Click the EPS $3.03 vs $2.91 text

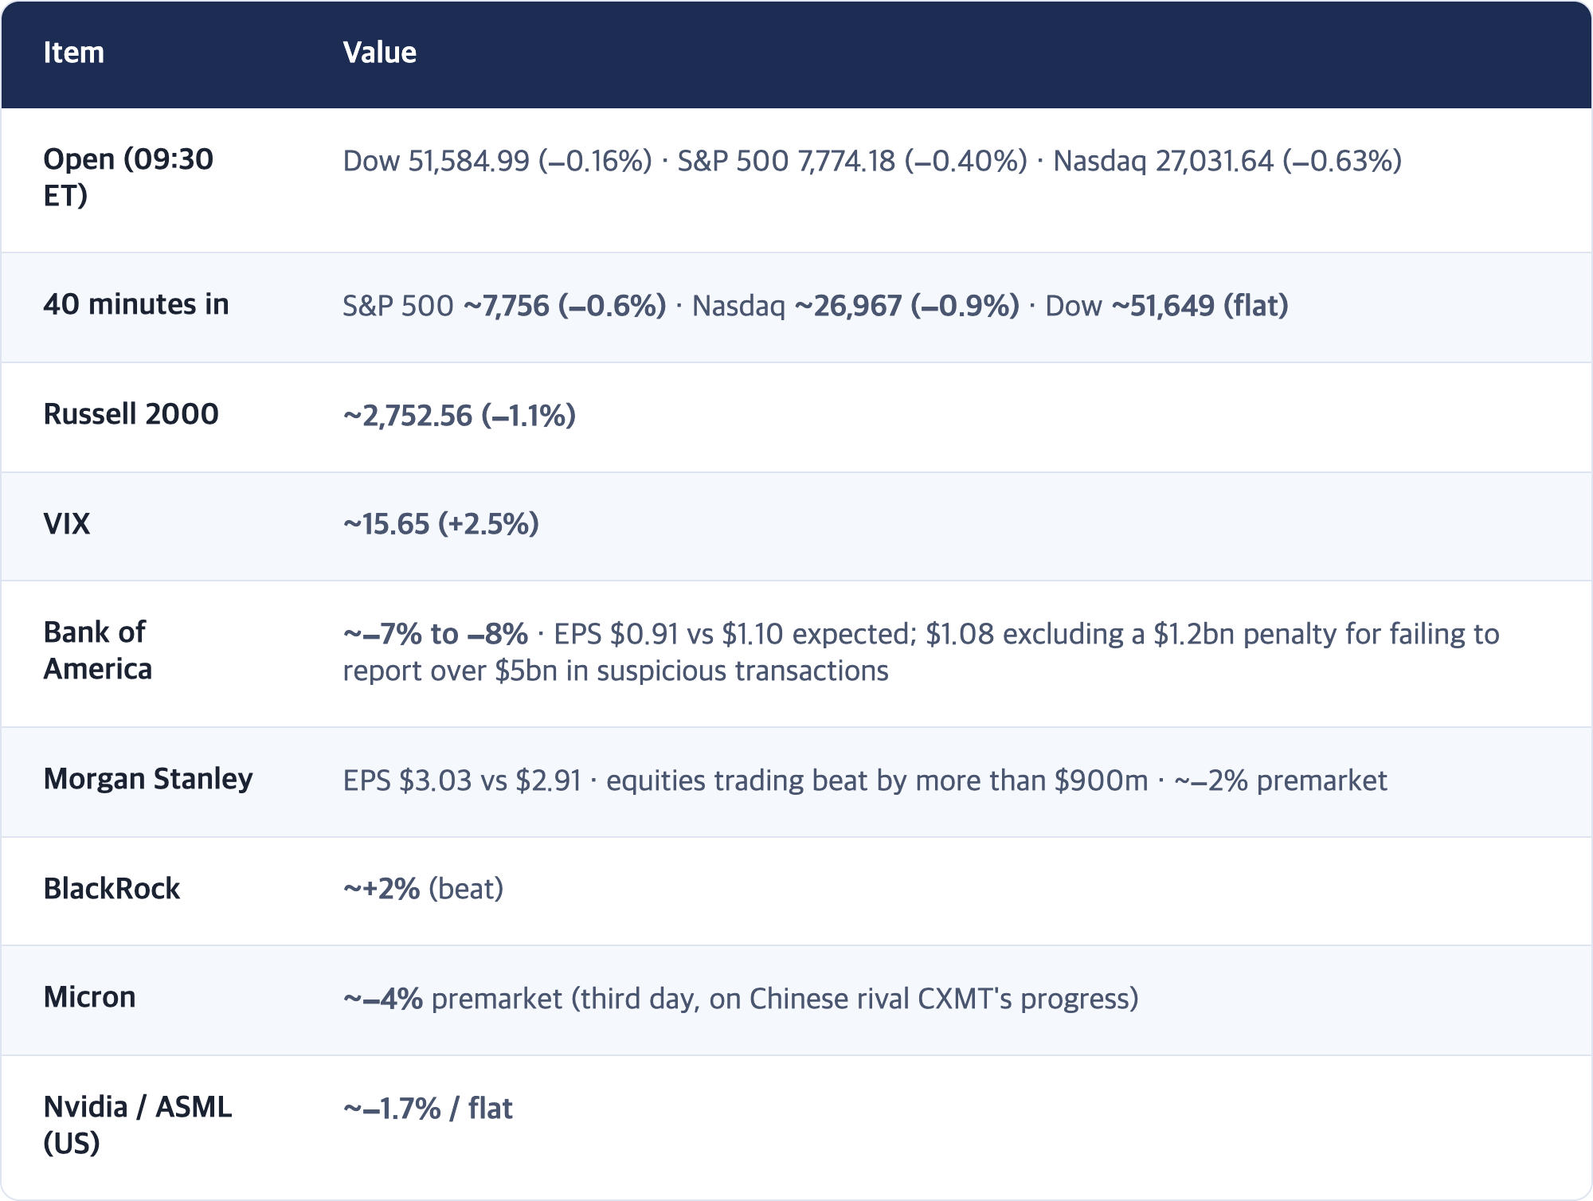click(865, 780)
